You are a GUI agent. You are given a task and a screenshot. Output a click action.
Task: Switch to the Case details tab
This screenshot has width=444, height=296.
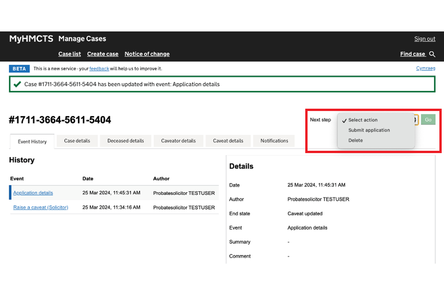pyautogui.click(x=77, y=141)
